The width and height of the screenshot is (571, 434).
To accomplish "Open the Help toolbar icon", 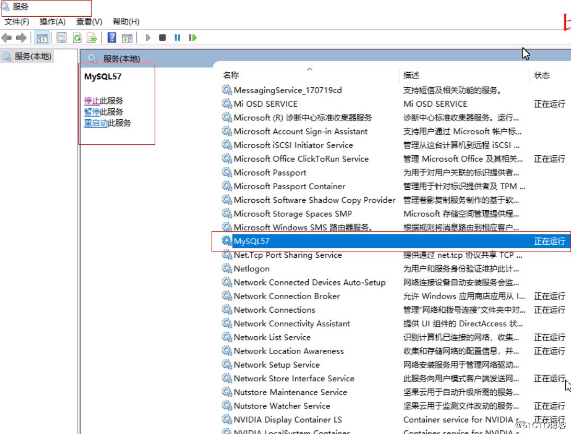I will (x=112, y=38).
